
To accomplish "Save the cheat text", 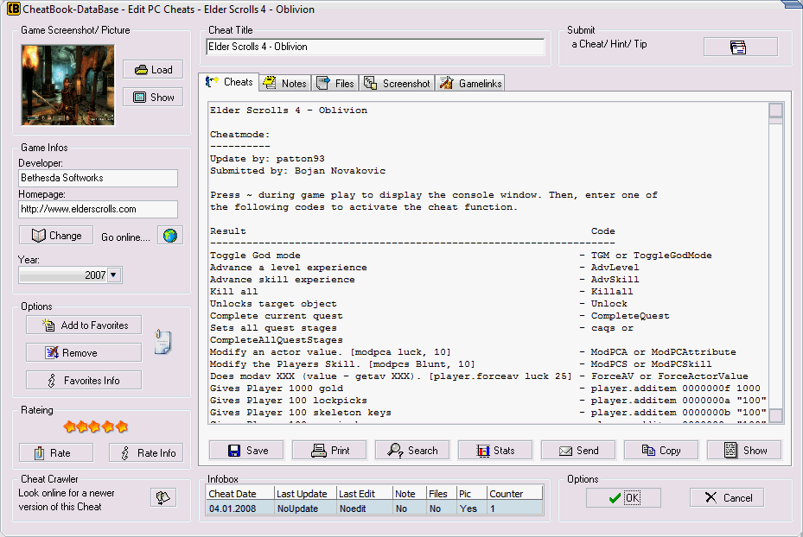I will pyautogui.click(x=247, y=450).
